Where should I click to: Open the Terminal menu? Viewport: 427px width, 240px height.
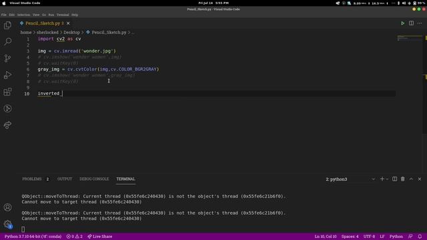point(63,15)
